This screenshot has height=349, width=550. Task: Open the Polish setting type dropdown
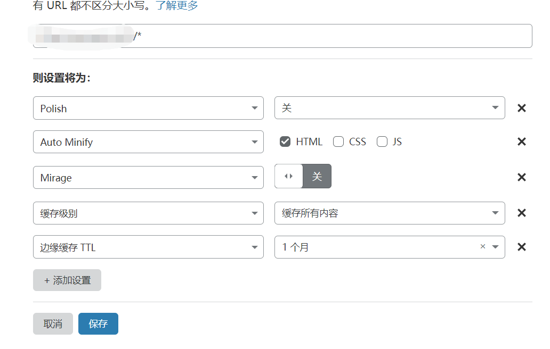[148, 108]
